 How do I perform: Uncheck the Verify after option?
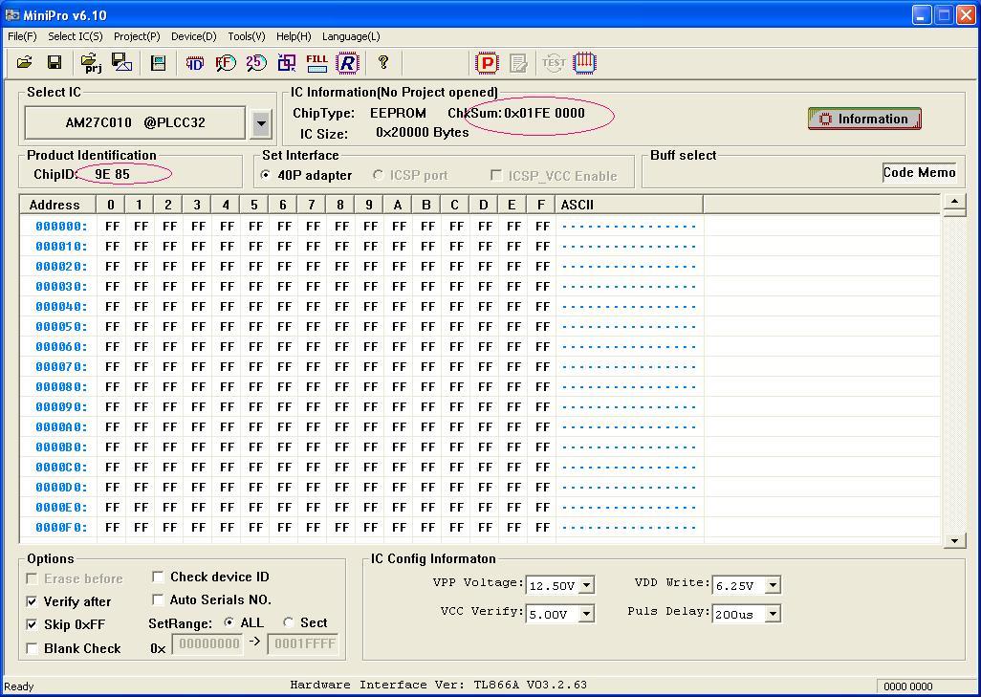click(x=32, y=602)
